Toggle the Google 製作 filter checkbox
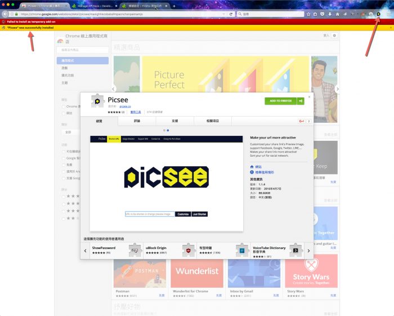This screenshot has width=394, height=316. tap(64, 158)
